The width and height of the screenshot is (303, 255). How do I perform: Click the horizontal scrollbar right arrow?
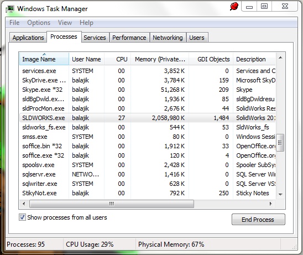[271, 204]
